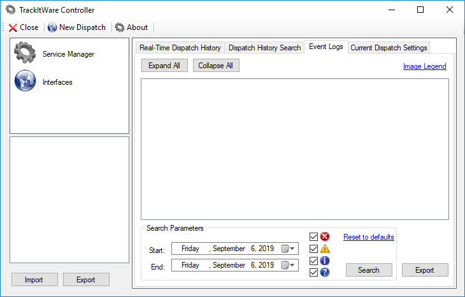This screenshot has height=297, width=465.
Task: Minimize the TrackItWare Controller window
Action: coord(392,10)
